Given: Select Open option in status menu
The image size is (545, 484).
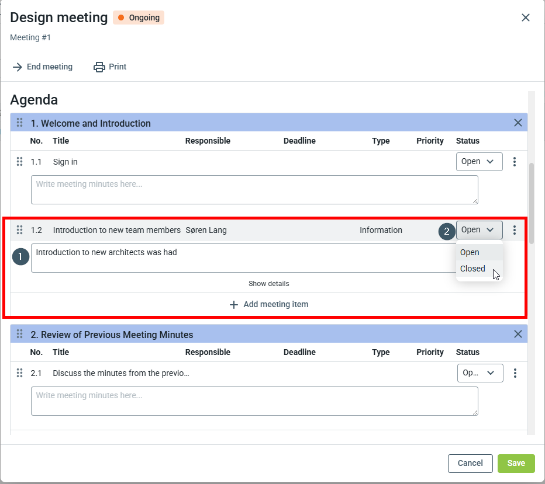Looking at the screenshot, I should (470, 252).
